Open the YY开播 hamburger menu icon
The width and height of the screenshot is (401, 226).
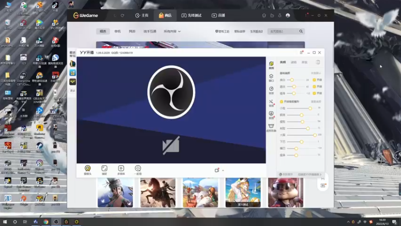coord(301,53)
